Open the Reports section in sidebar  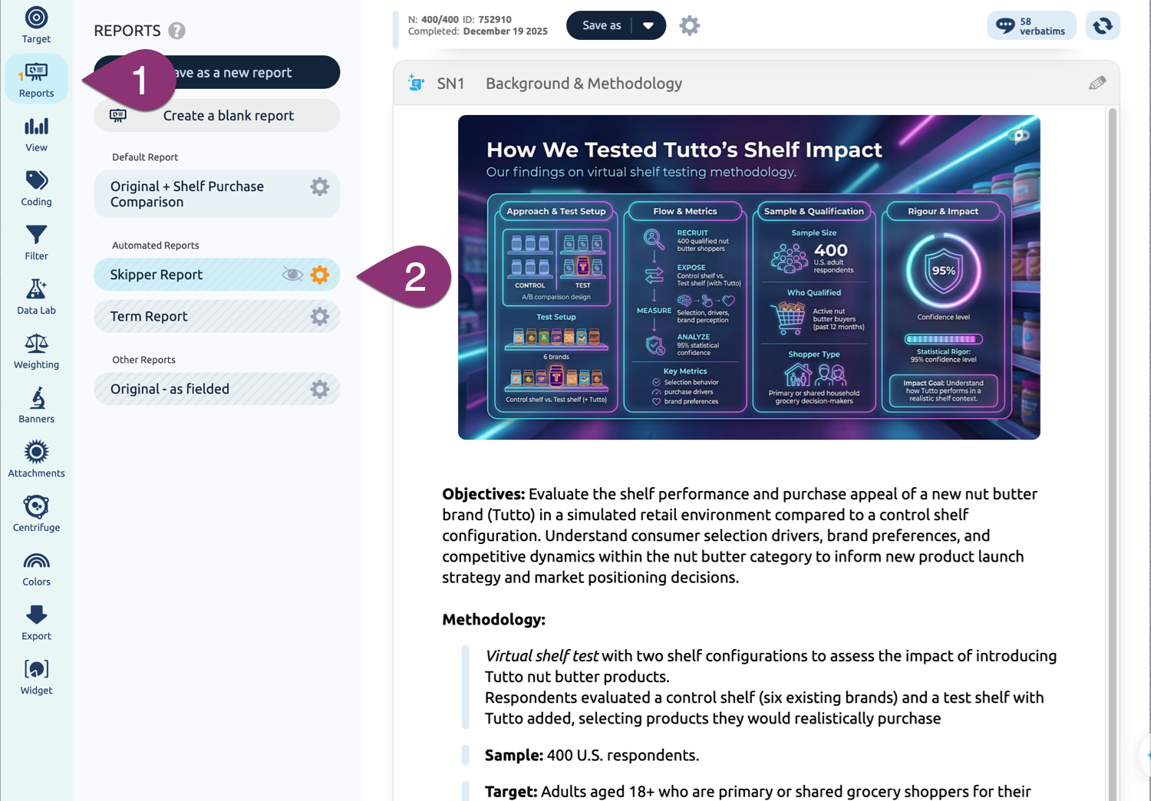36,80
